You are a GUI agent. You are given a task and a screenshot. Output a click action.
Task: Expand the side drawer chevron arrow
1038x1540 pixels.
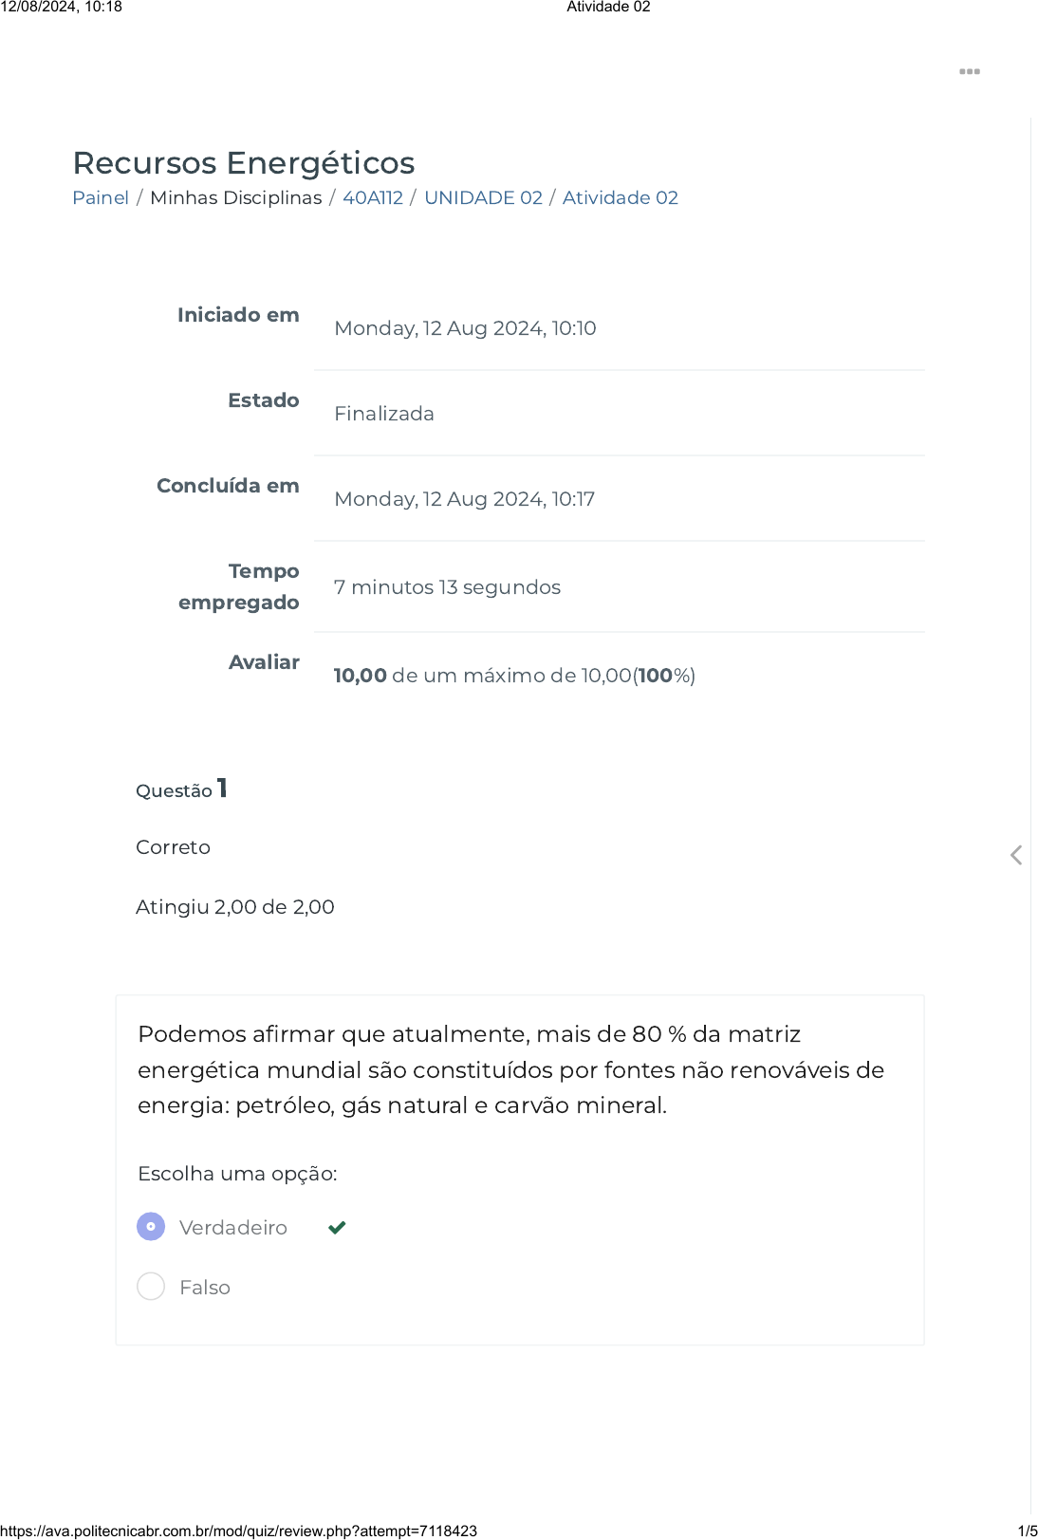(1016, 855)
